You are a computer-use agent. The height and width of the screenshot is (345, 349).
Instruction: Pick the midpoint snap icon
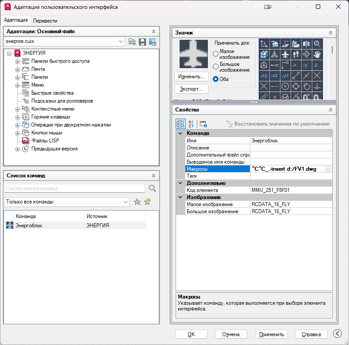click(307, 76)
